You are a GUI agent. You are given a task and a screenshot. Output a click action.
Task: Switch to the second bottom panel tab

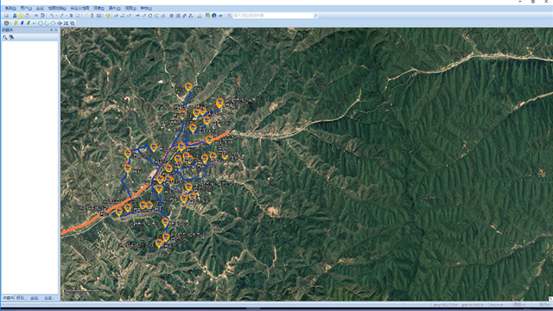(x=21, y=298)
